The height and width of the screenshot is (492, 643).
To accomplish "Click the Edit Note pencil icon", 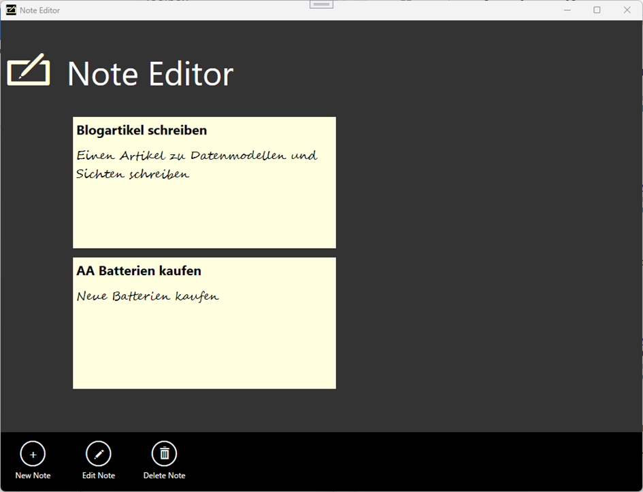I will tap(98, 454).
